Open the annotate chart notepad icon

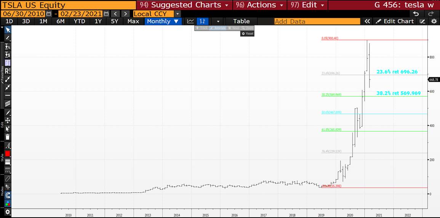pyautogui.click(x=422, y=21)
